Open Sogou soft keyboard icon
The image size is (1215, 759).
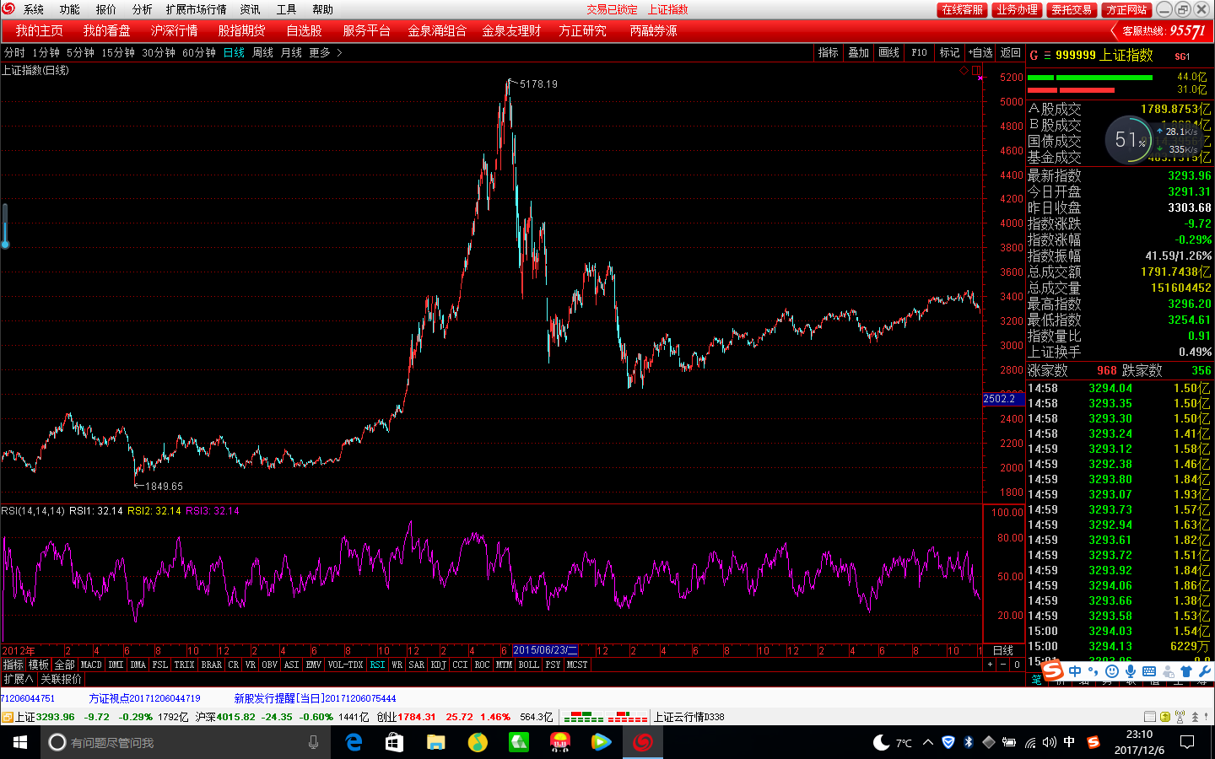tap(1149, 671)
